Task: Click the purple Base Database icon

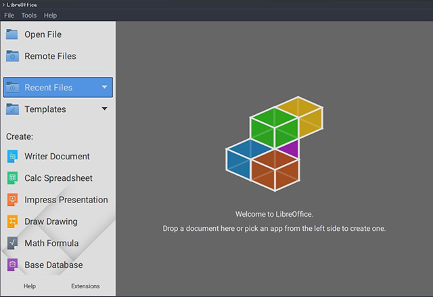Action: pos(12,265)
